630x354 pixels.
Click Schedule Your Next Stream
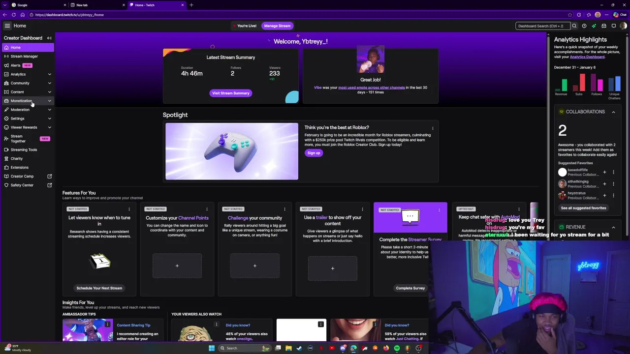99,288
